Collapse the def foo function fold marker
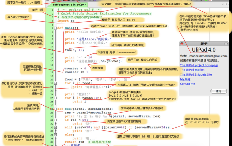The height and width of the screenshot is (146, 232). 55,109
